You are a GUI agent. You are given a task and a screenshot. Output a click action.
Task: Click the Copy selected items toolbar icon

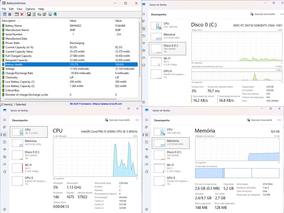(x=39, y=14)
